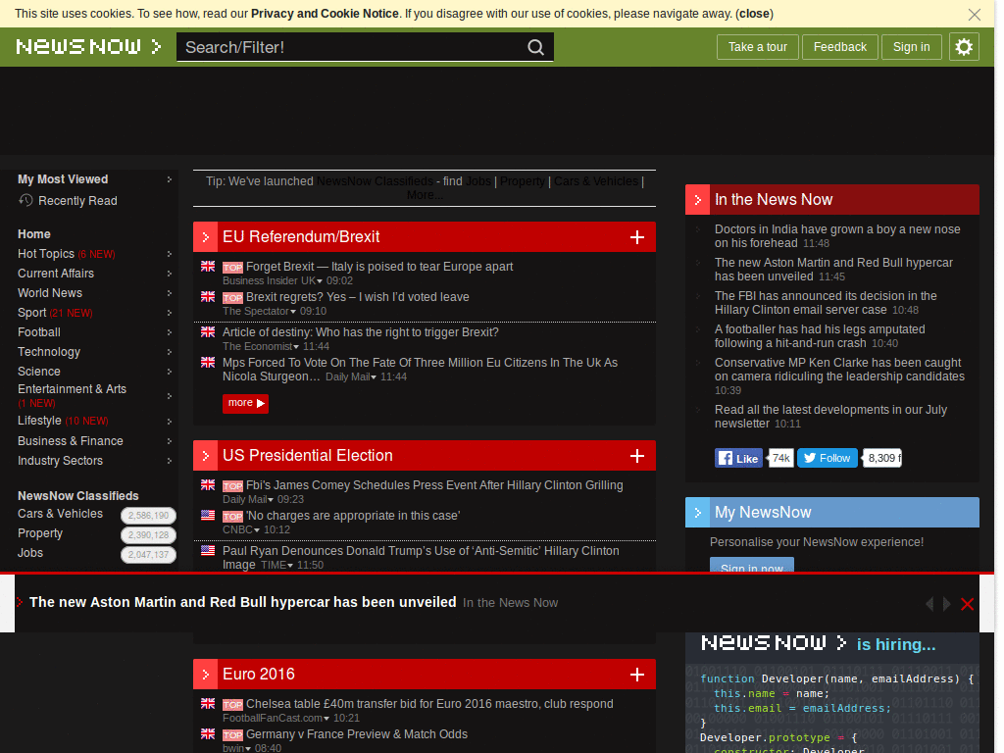This screenshot has width=1004, height=753.
Task: Show previous ticker headline arrow
Action: (929, 604)
